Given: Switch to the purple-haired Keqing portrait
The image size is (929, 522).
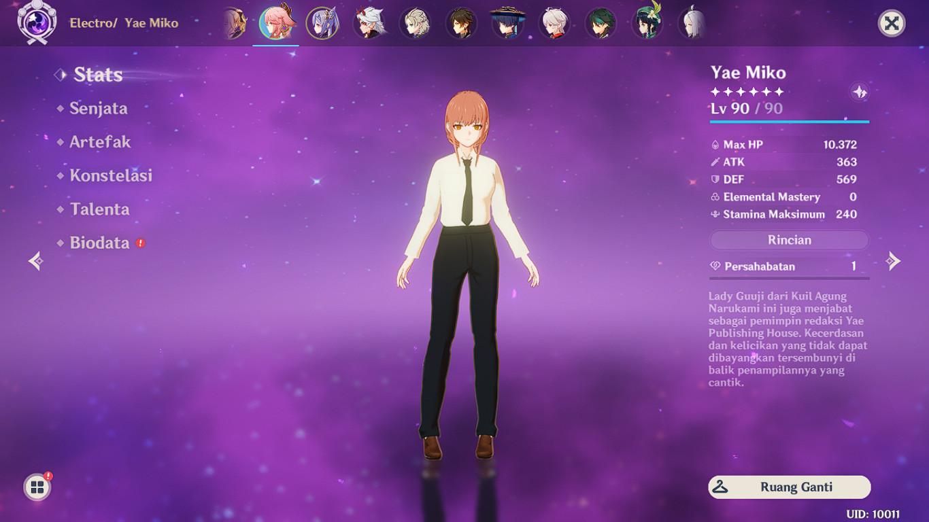Looking at the screenshot, I should pos(322,23).
